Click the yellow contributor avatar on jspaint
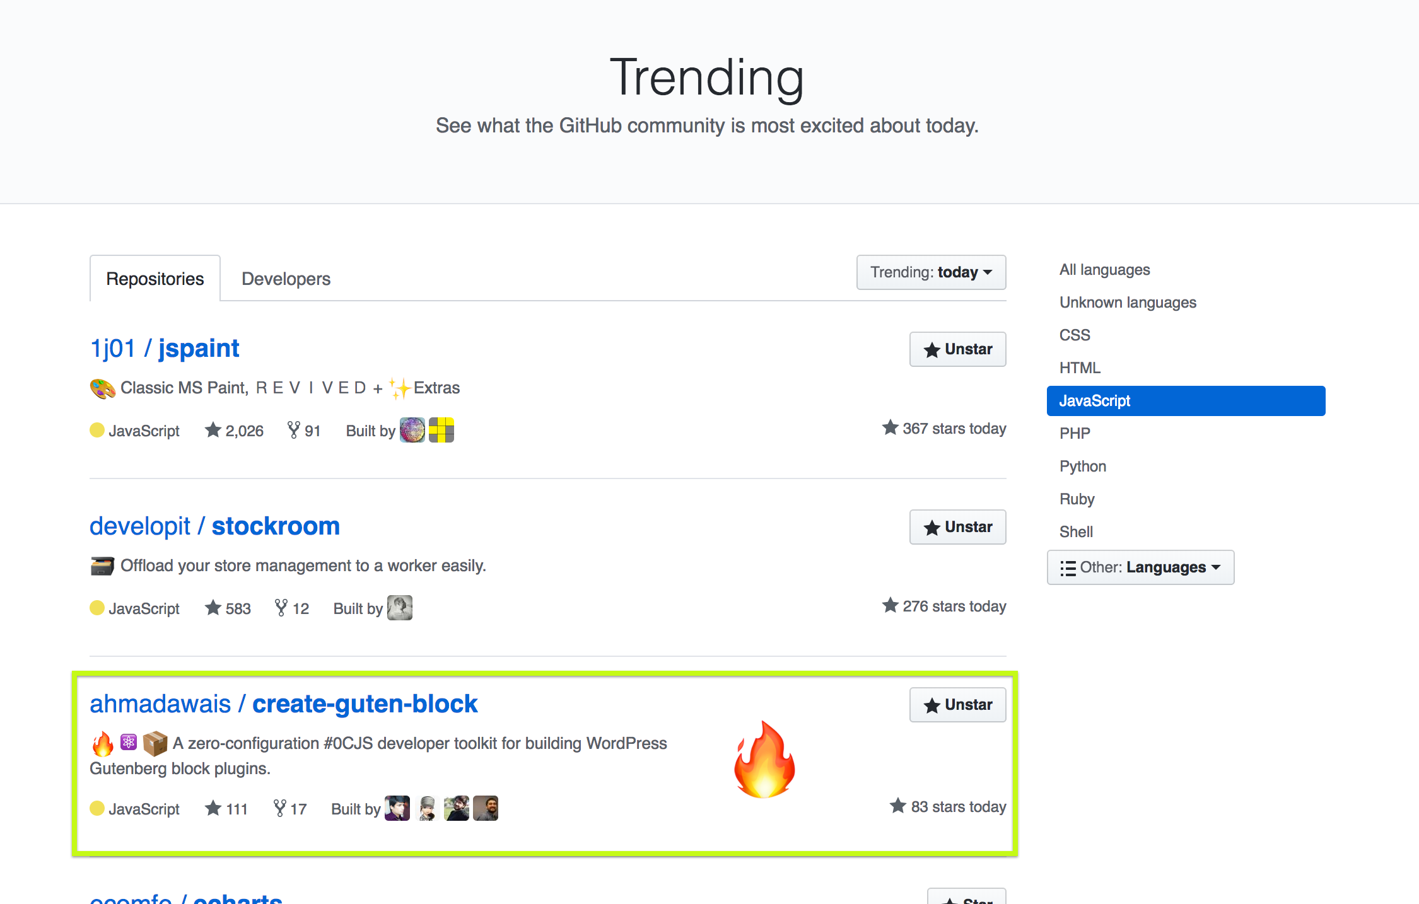Image resolution: width=1419 pixels, height=904 pixels. coord(441,430)
